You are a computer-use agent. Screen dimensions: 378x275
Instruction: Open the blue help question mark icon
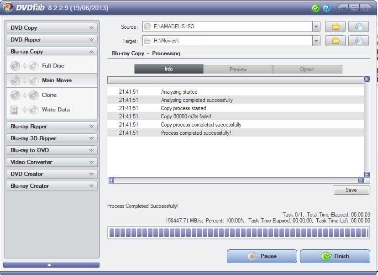tap(327, 8)
